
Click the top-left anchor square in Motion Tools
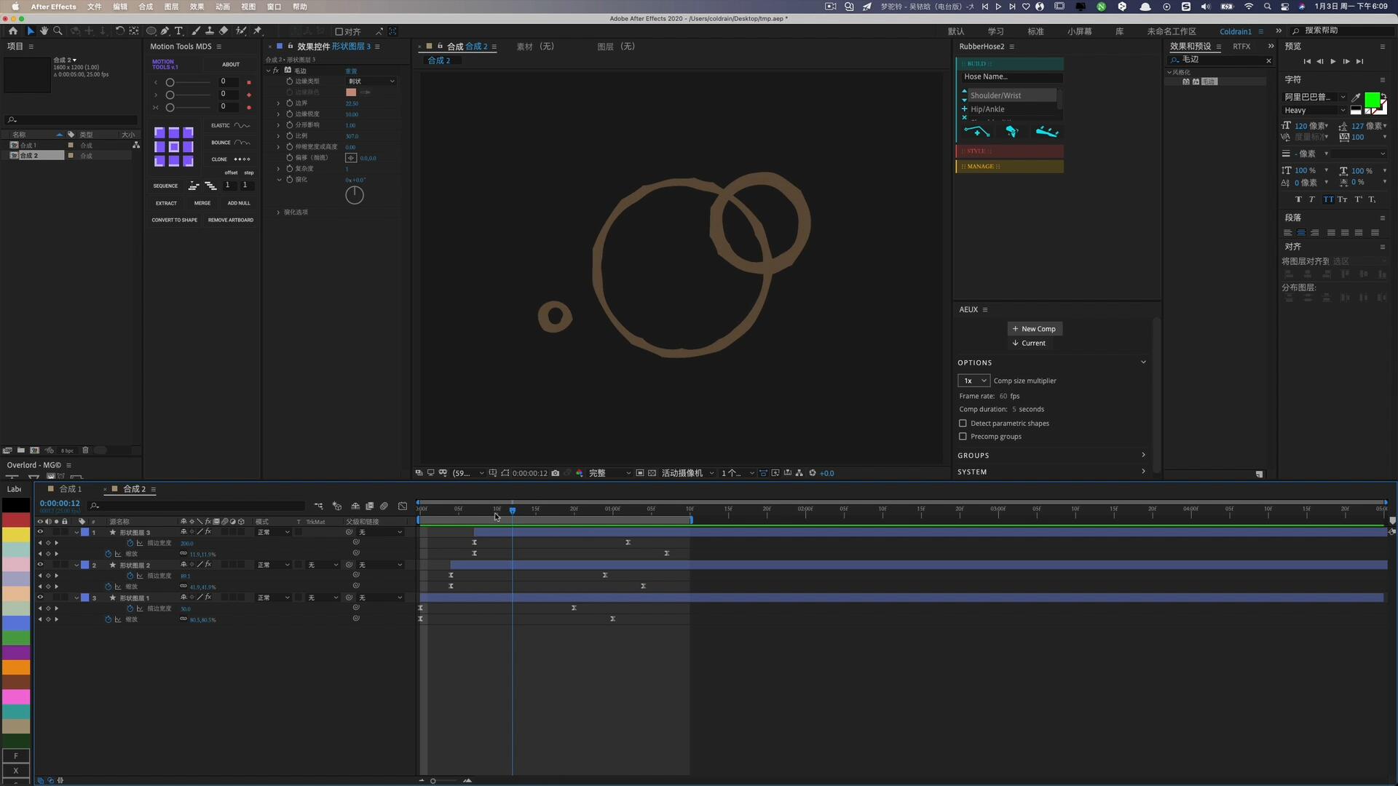[x=159, y=132]
